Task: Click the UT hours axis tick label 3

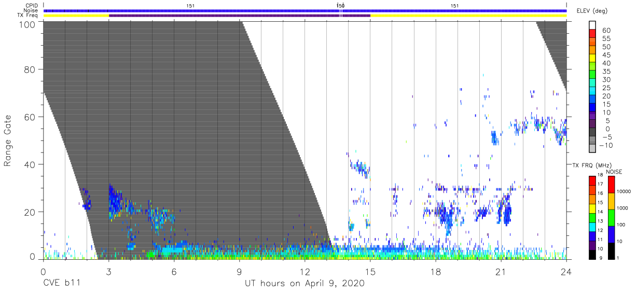Action: 109,271
